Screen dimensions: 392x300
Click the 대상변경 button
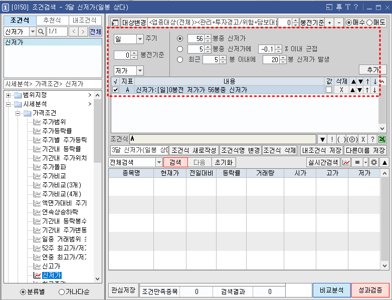[134, 23]
